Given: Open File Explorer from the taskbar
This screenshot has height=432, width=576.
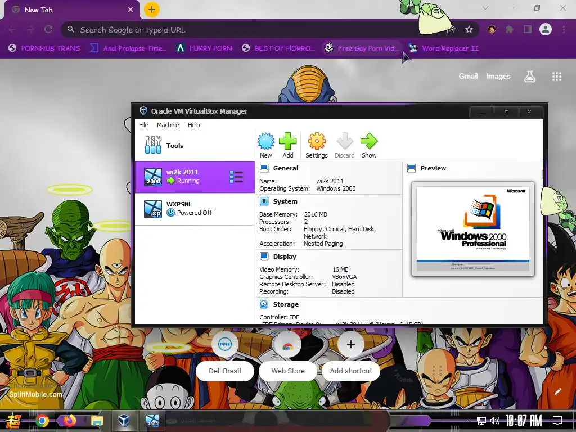Looking at the screenshot, I should tap(97, 421).
